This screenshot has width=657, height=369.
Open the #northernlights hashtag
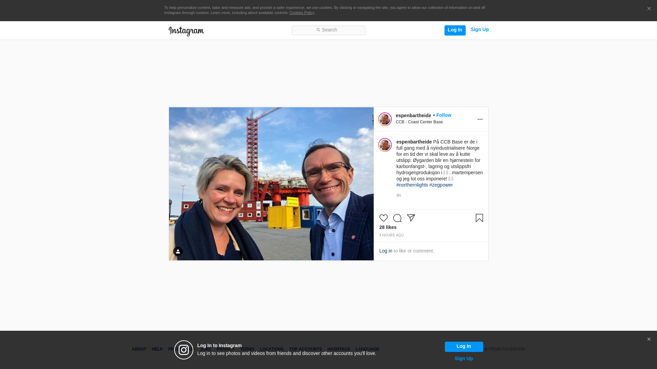[412, 185]
